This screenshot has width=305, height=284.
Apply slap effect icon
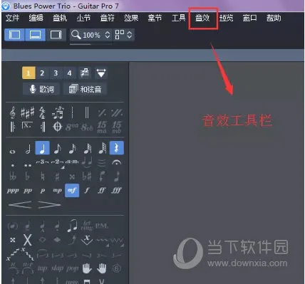pyautogui.click(x=57, y=268)
